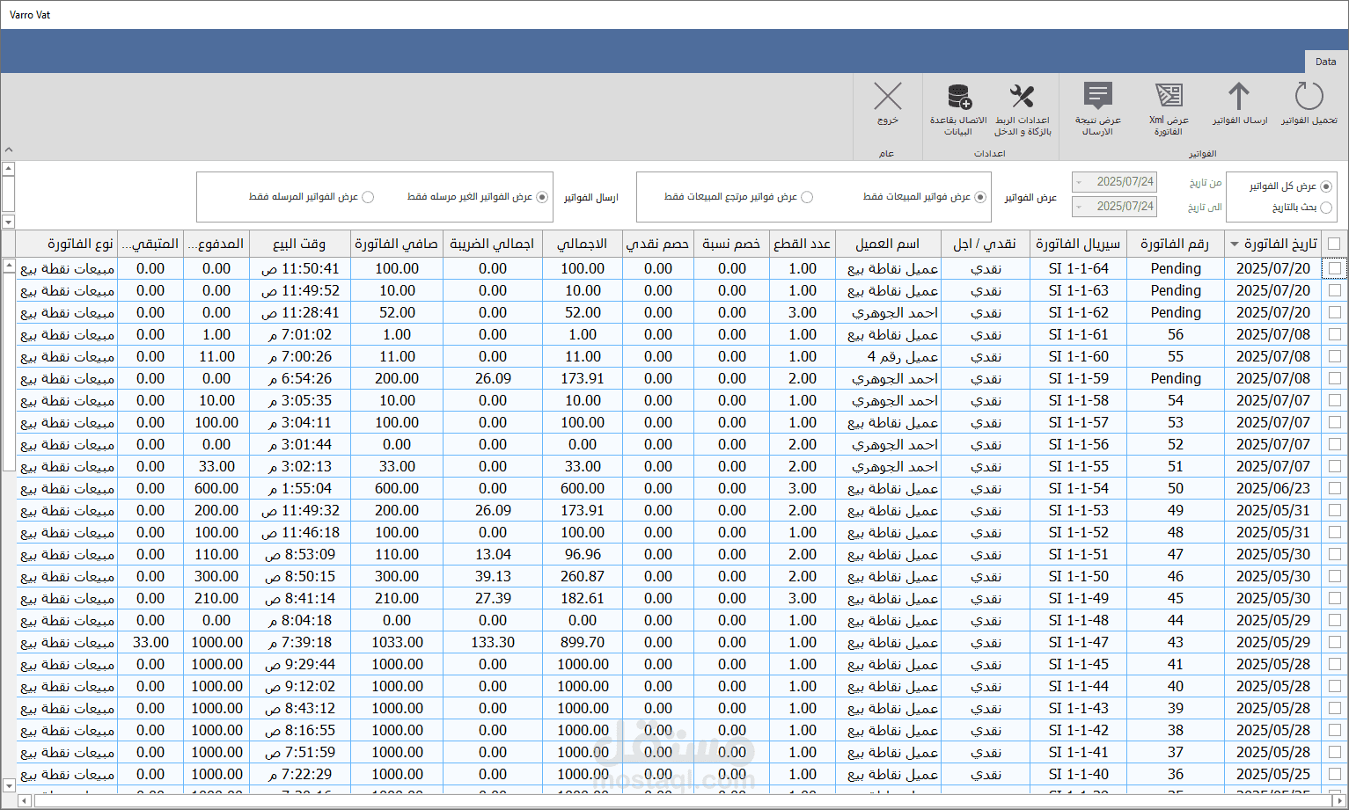Switch to the Data ribbon tab
The height and width of the screenshot is (810, 1349).
(x=1325, y=62)
